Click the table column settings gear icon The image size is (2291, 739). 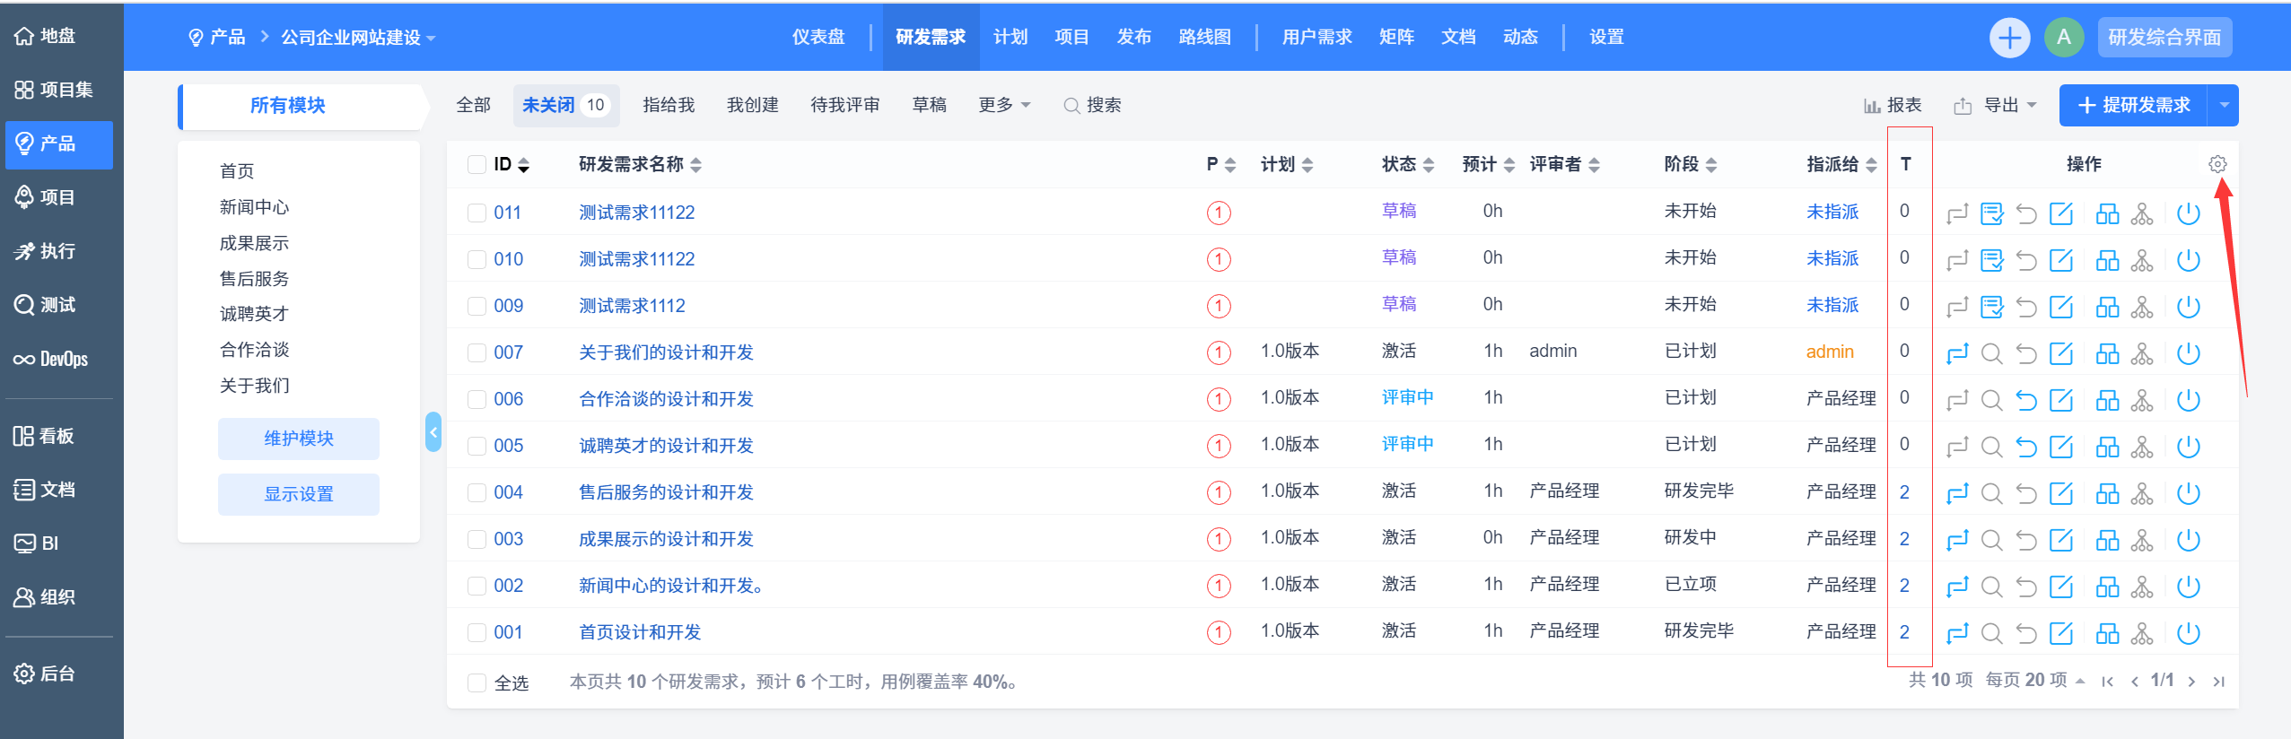pos(2217,164)
